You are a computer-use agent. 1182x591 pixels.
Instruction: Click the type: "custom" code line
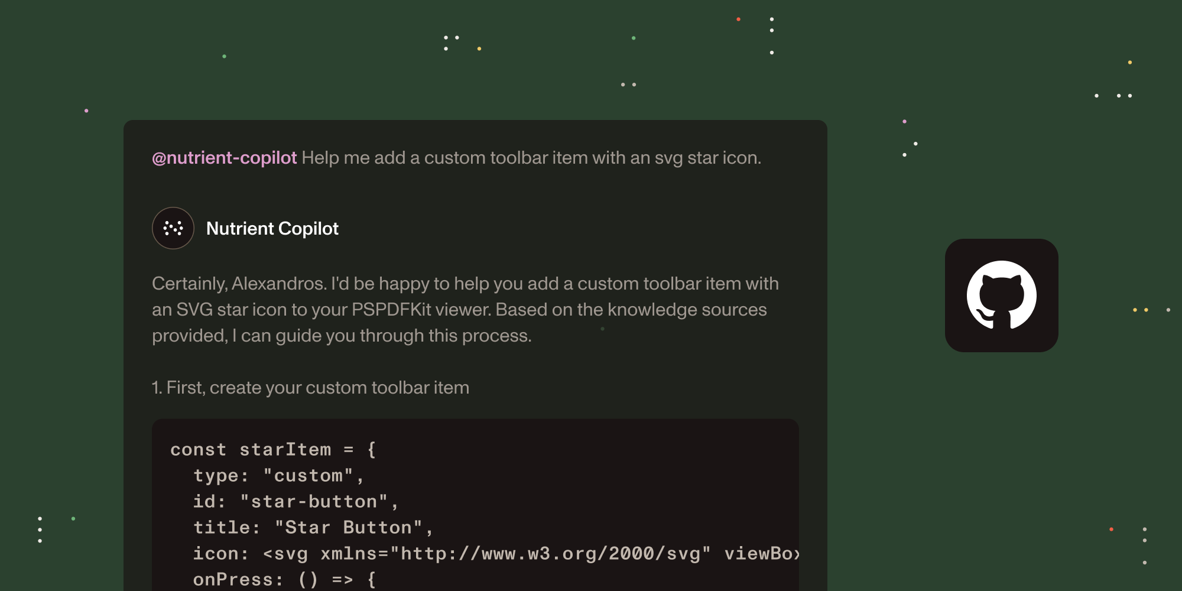(x=278, y=476)
